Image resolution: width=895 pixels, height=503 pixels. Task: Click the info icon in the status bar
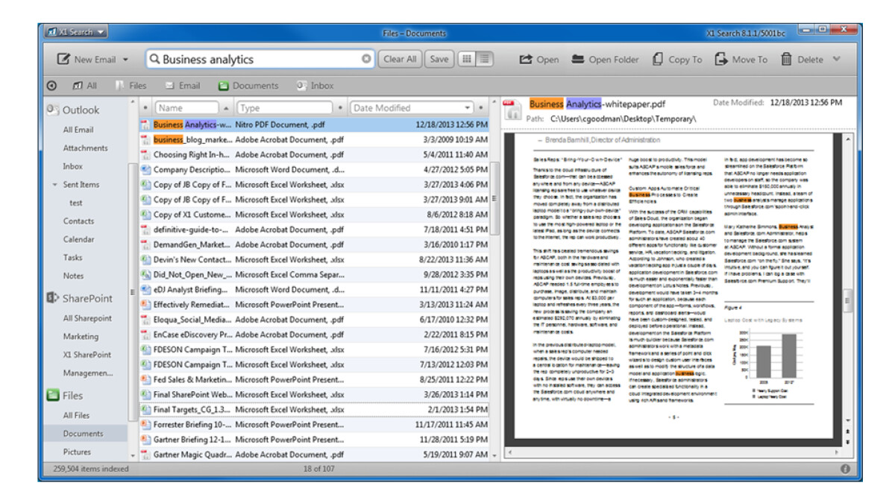pyautogui.click(x=845, y=469)
